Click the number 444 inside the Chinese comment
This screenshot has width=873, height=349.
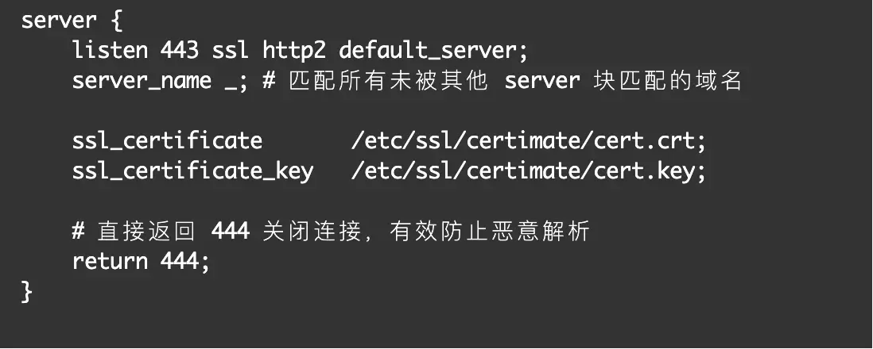pos(231,232)
